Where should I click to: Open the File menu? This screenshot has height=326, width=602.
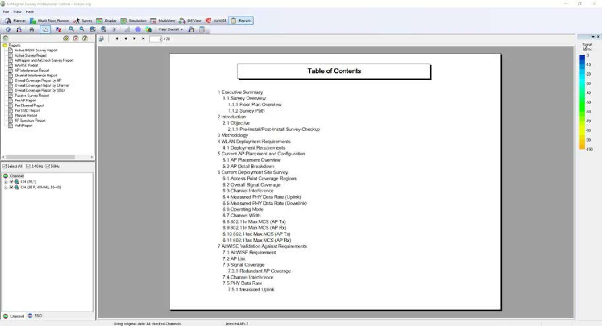point(6,12)
